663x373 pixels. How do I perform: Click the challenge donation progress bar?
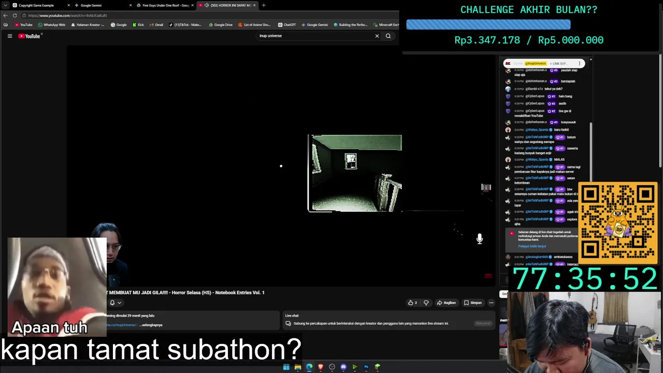488,24
